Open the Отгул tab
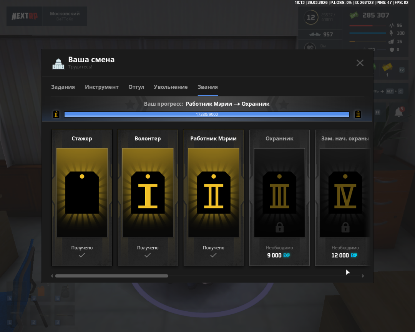 tap(136, 87)
